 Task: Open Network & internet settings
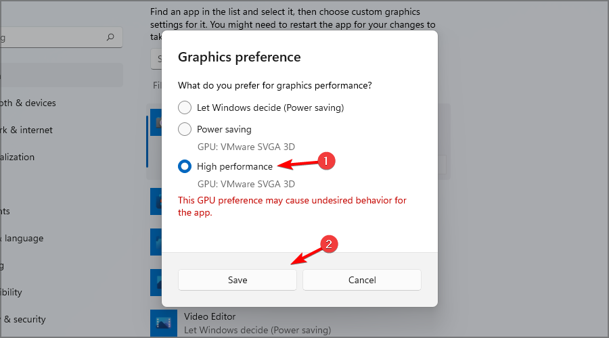click(x=26, y=130)
